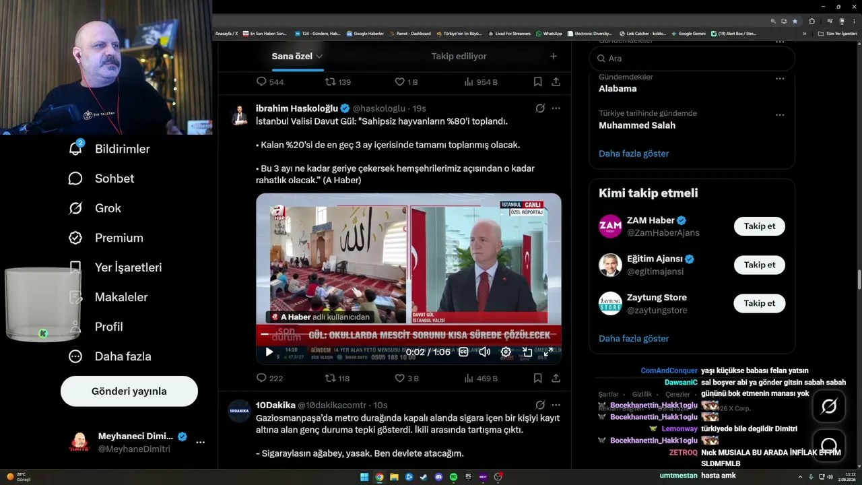View analytics of post with 469 B views

[x=481, y=379]
